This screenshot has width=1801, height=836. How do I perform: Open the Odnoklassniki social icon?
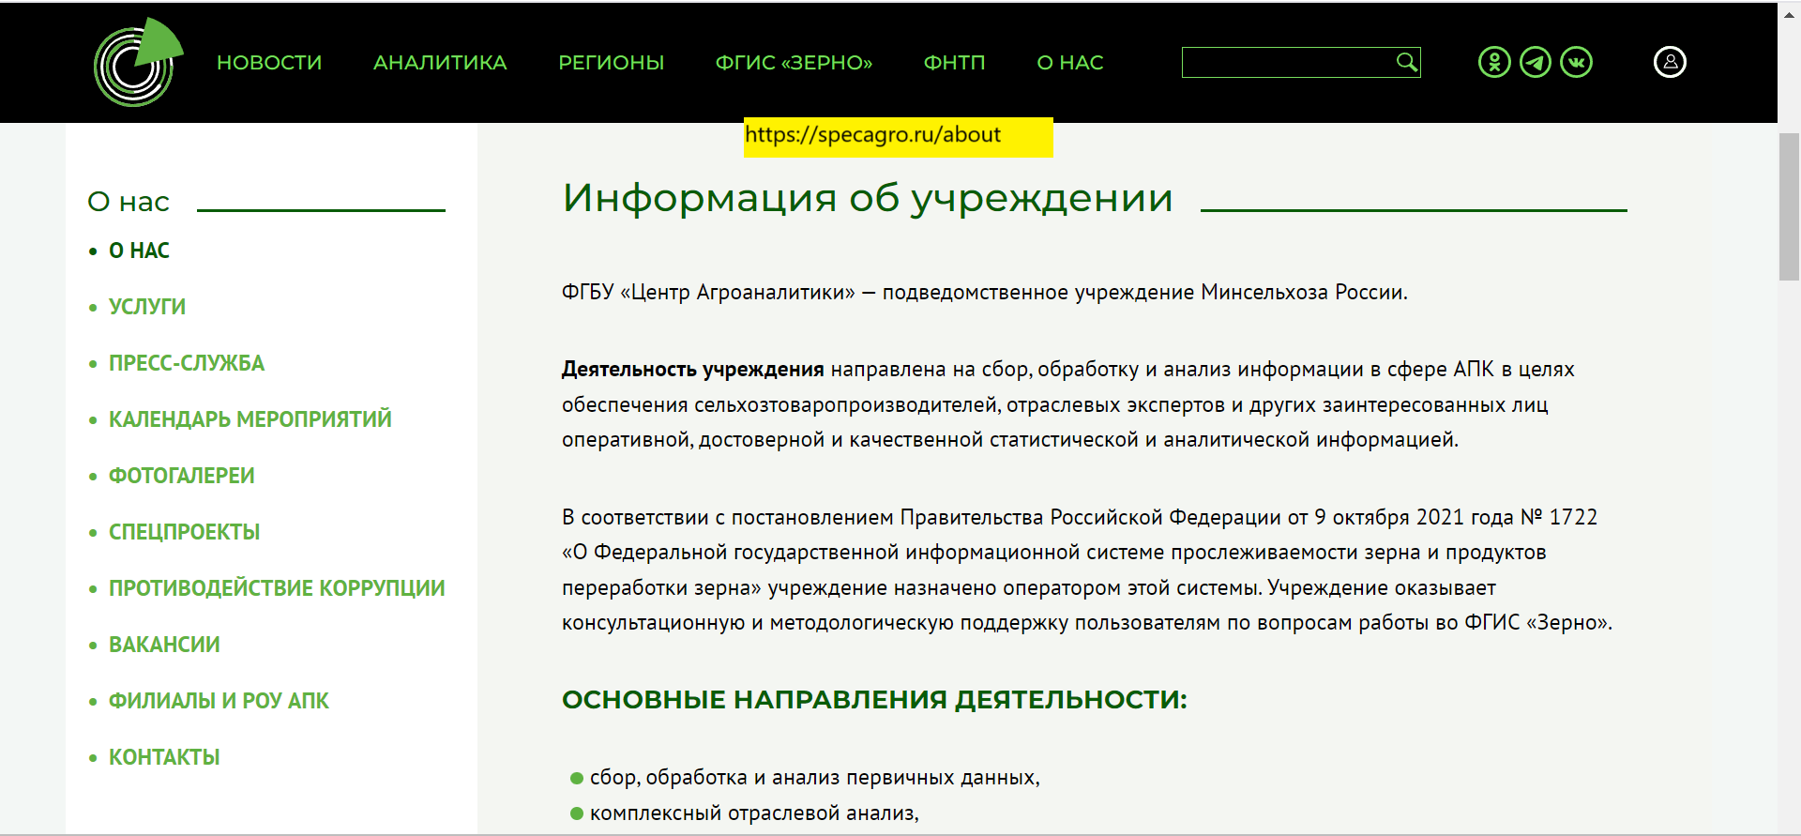[x=1494, y=62]
